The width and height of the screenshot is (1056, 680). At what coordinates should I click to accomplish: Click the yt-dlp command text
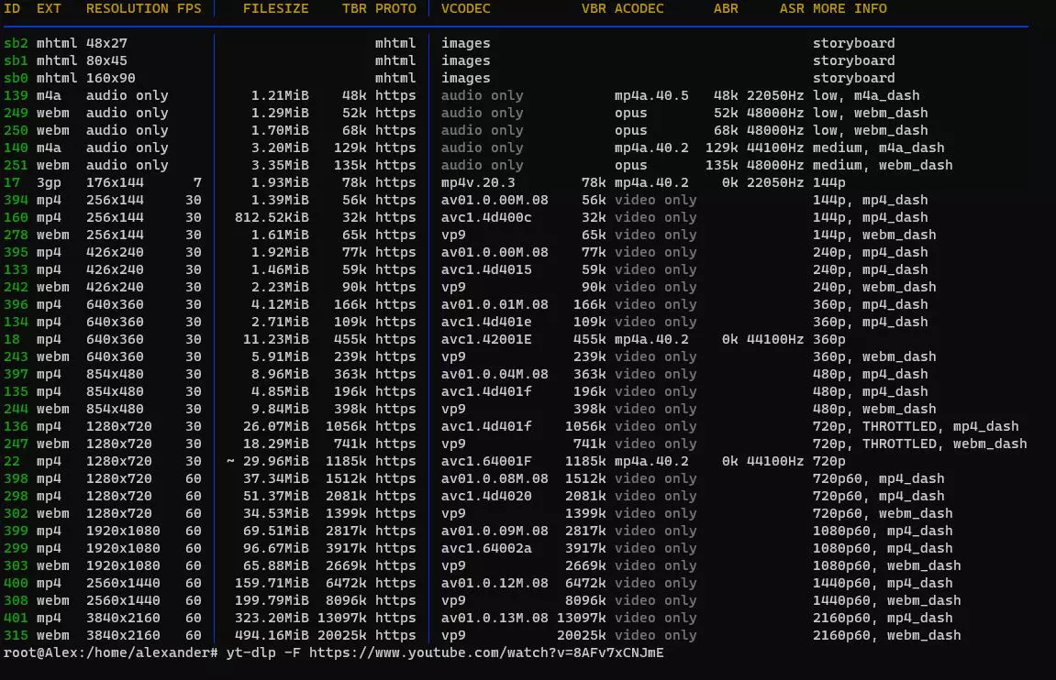(250, 653)
